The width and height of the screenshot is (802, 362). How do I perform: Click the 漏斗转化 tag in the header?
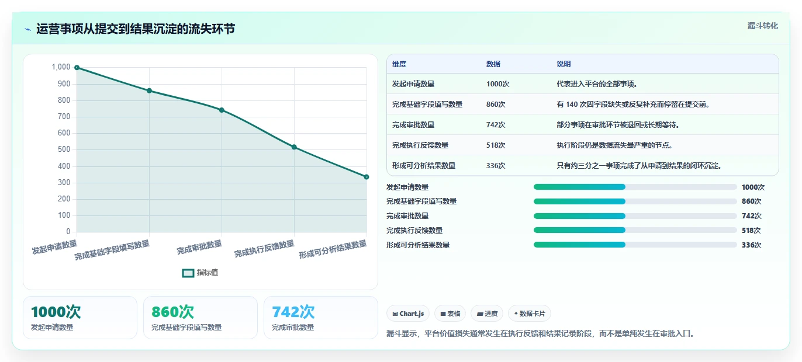[763, 26]
